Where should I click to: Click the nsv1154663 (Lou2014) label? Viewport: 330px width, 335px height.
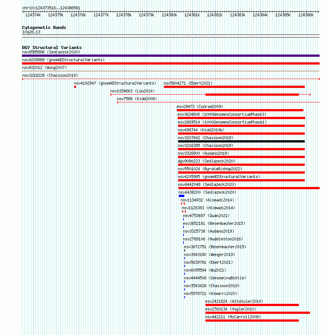tap(132, 91)
